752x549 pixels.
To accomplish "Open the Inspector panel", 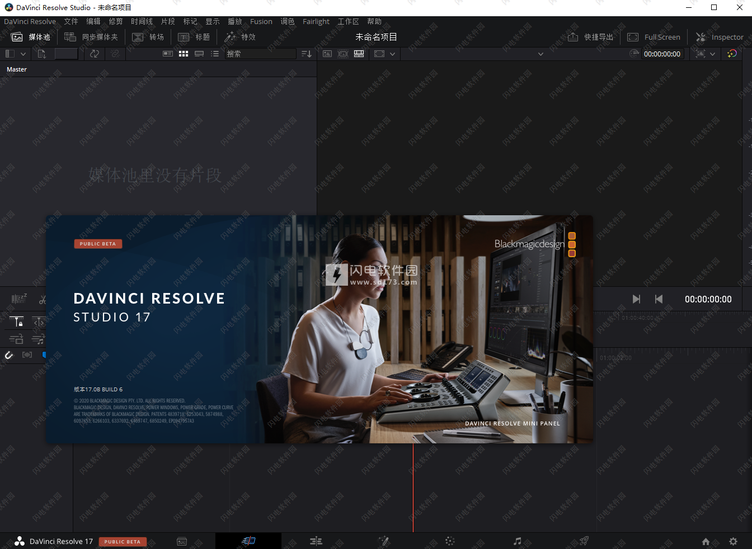I will click(720, 37).
